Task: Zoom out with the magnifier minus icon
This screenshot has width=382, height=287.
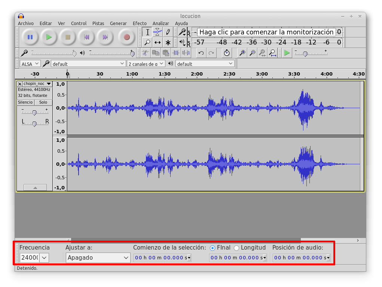Action: 252,53
